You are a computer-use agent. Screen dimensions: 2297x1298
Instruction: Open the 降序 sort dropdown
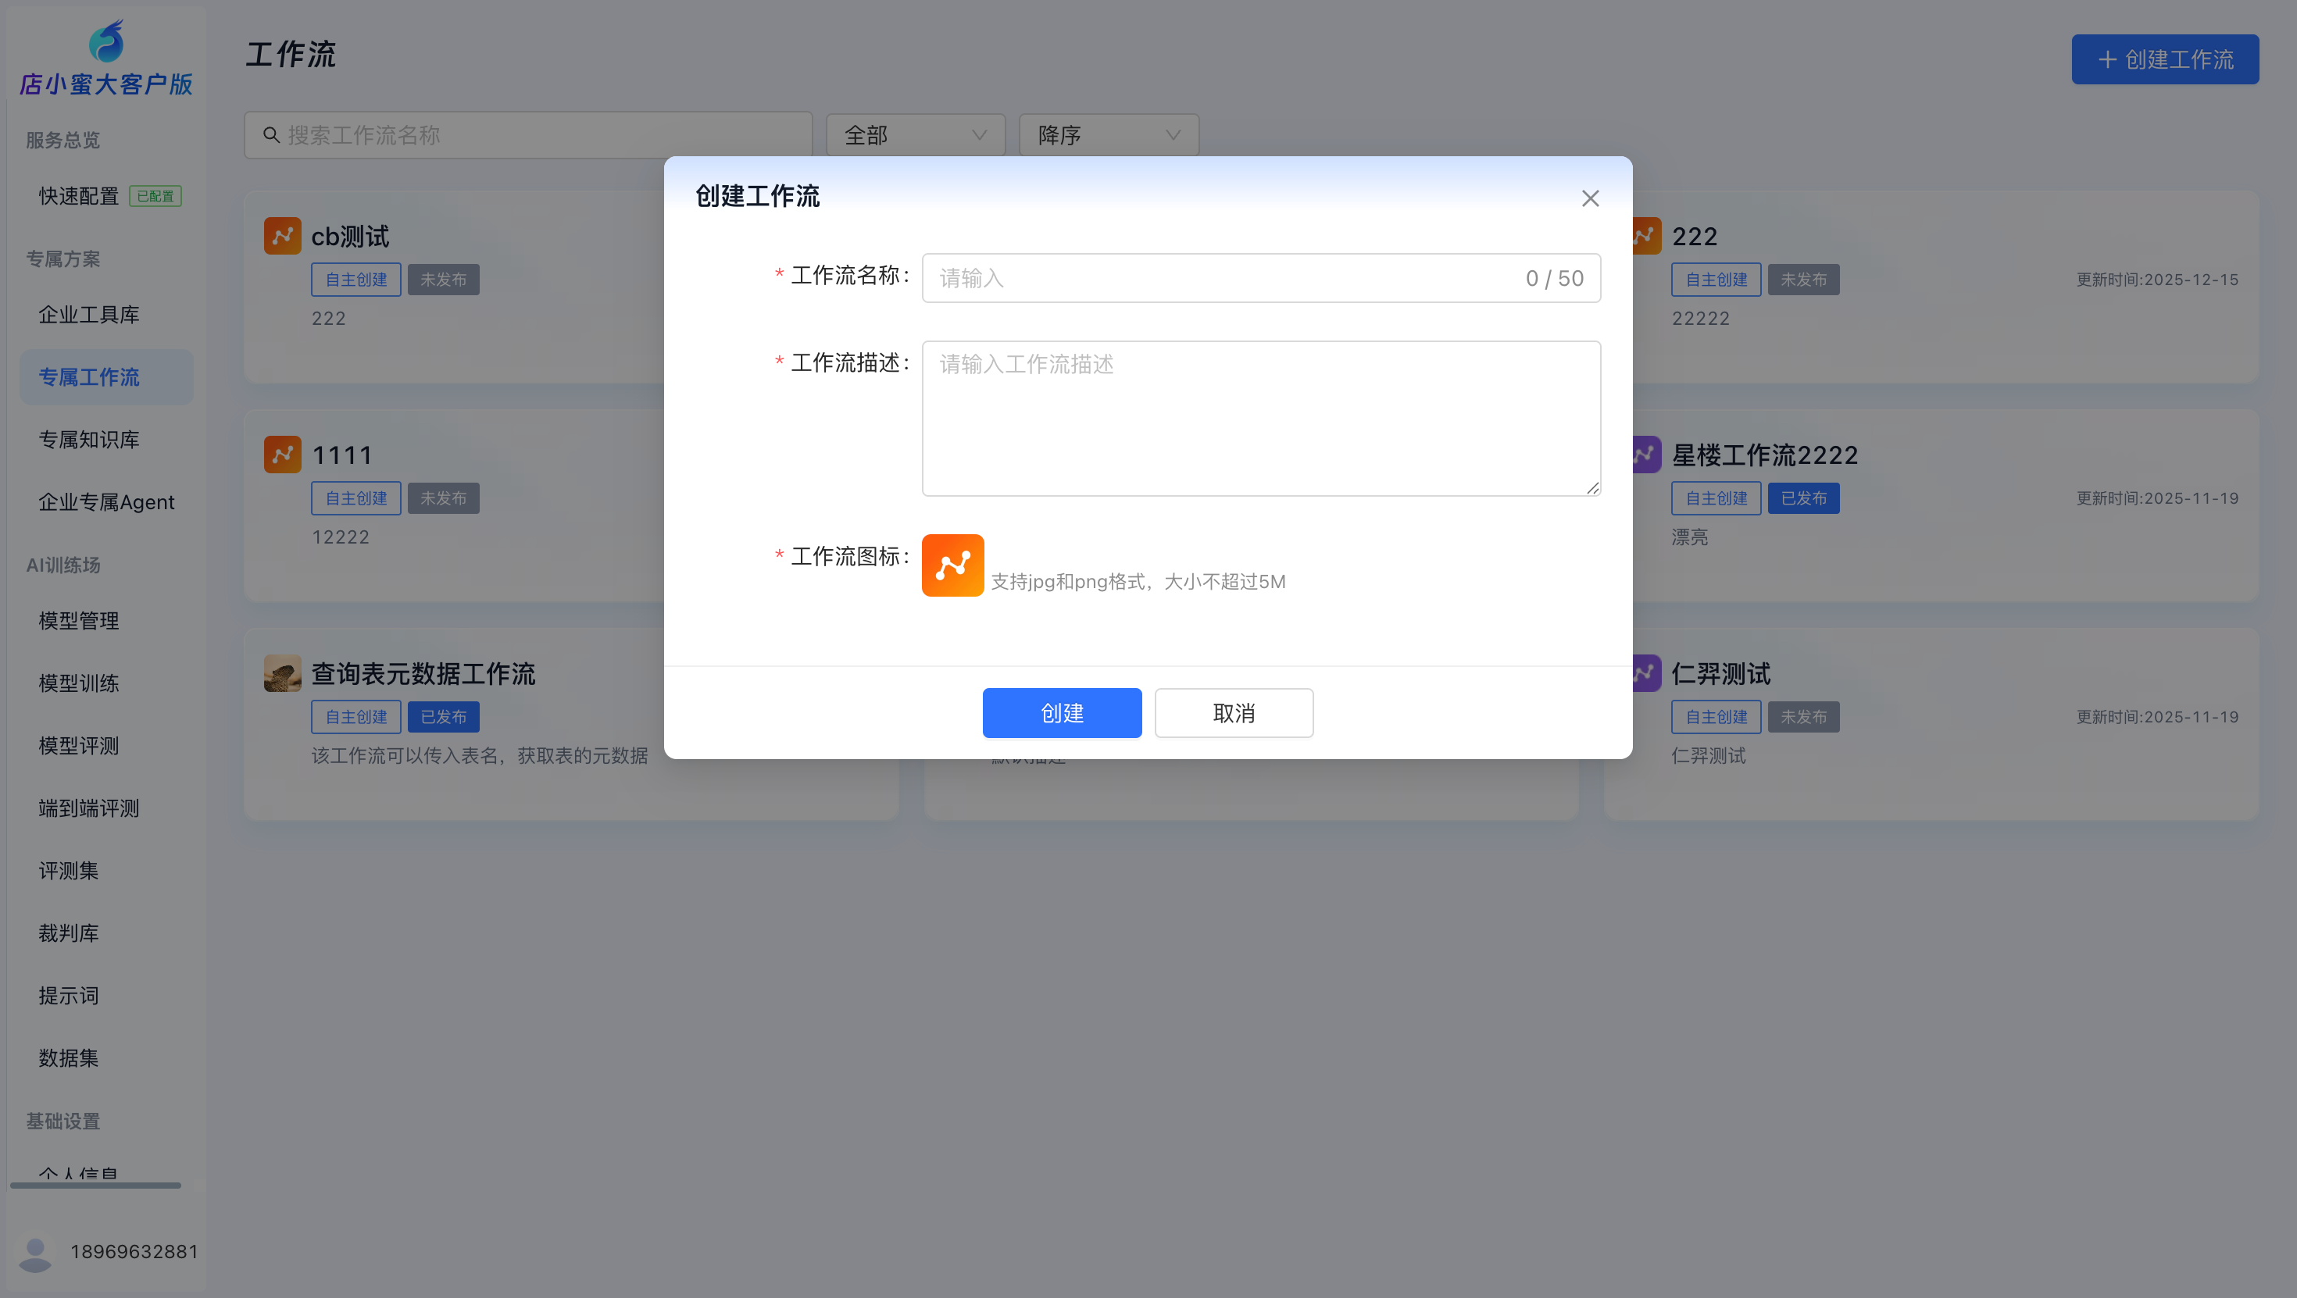click(x=1108, y=136)
